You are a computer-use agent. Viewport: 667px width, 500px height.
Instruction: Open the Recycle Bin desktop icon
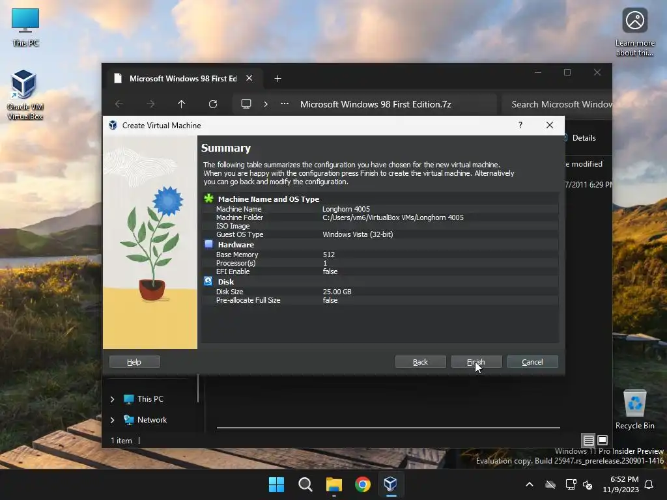pos(634,410)
